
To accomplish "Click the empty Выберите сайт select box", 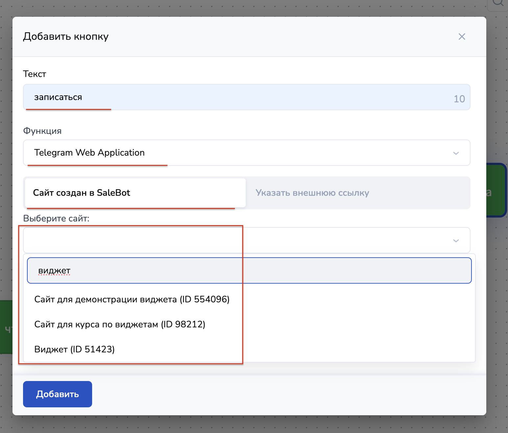I will click(x=230, y=240).
